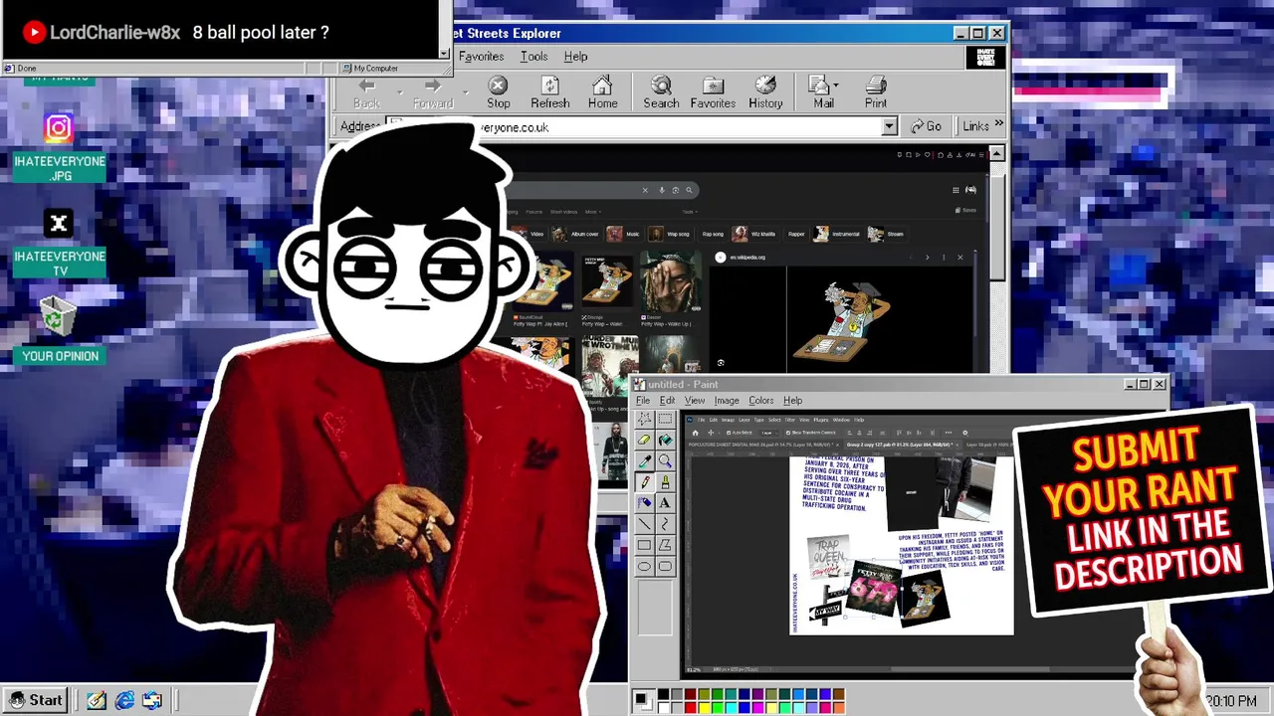Image resolution: width=1274 pixels, height=716 pixels.
Task: Pick the red color swatch in Paint palette
Action: point(691,707)
